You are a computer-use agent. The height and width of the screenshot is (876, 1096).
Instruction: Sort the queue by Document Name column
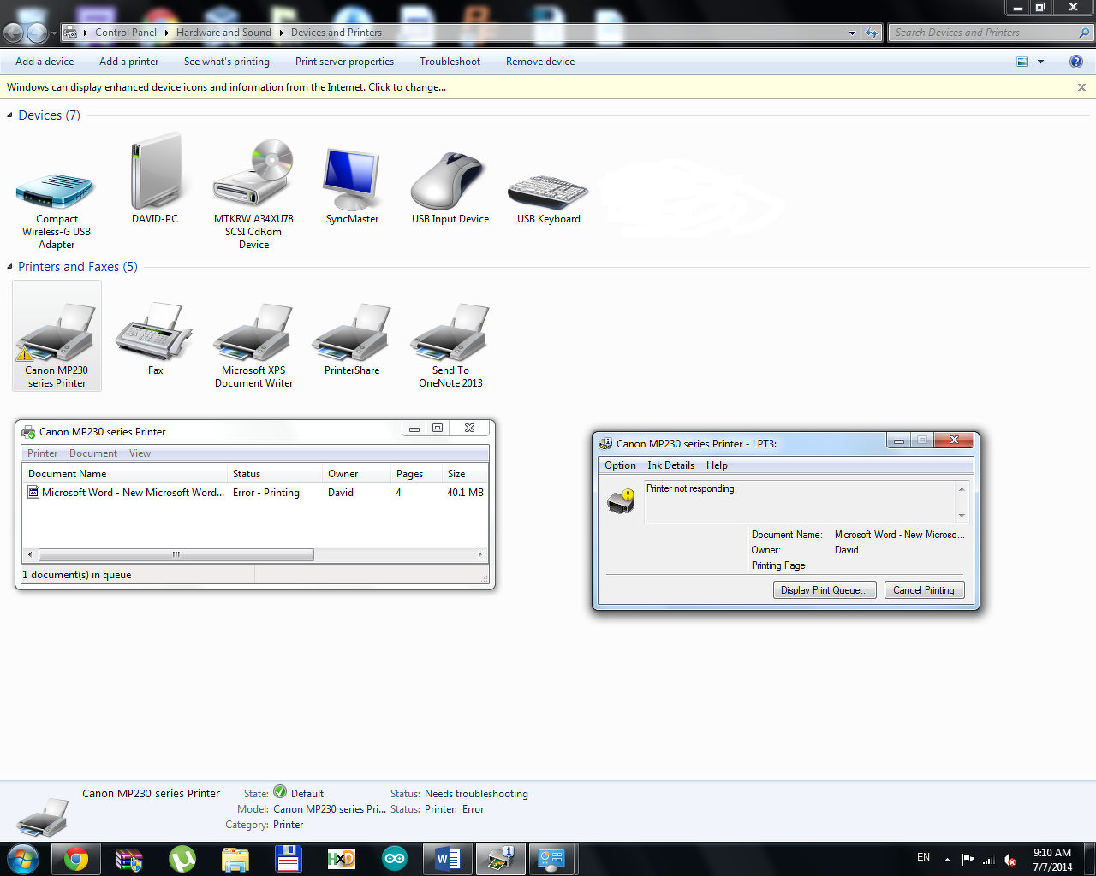pos(124,474)
